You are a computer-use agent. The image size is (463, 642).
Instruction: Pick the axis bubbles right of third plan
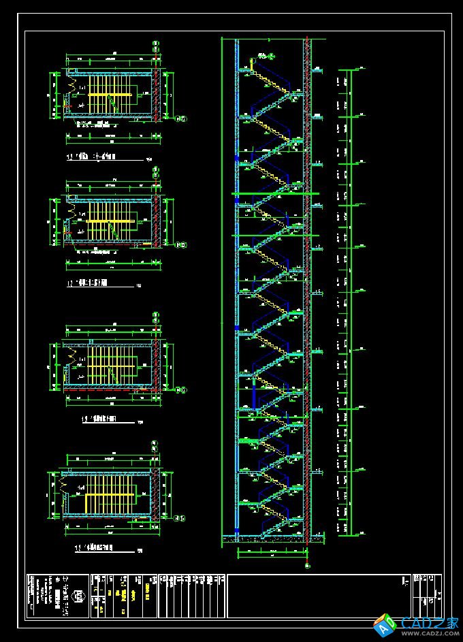(x=182, y=390)
